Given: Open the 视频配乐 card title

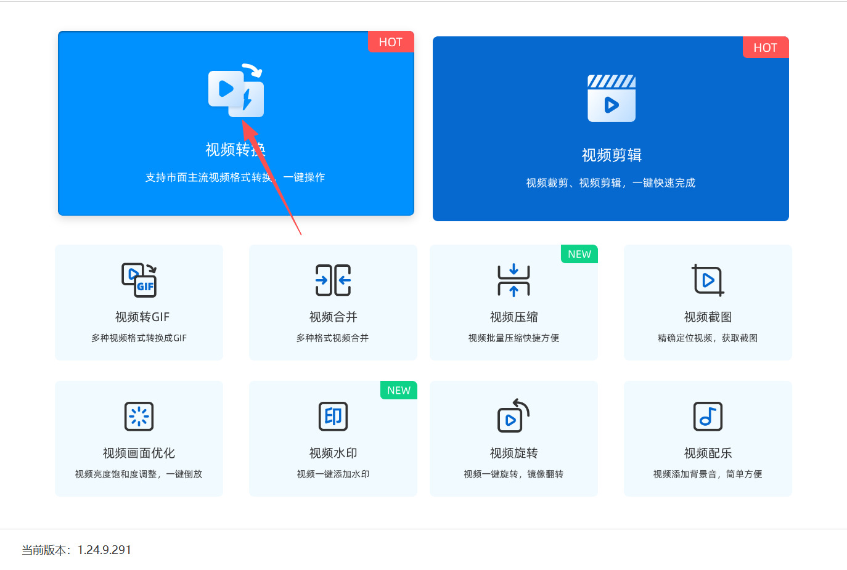Looking at the screenshot, I should [x=708, y=453].
